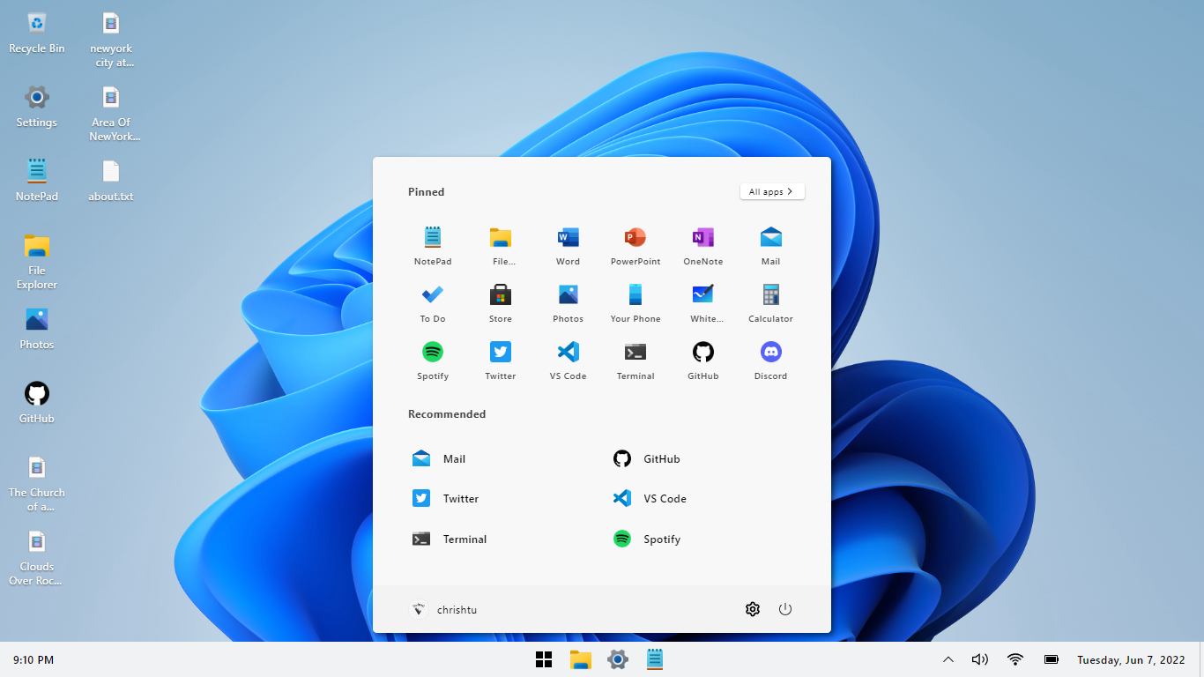Toggle the Start menu with Windows button
The width and height of the screenshot is (1204, 677).
coord(544,659)
